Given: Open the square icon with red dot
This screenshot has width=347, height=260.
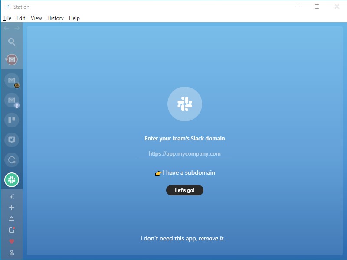Looking at the screenshot, I should pos(12,230).
